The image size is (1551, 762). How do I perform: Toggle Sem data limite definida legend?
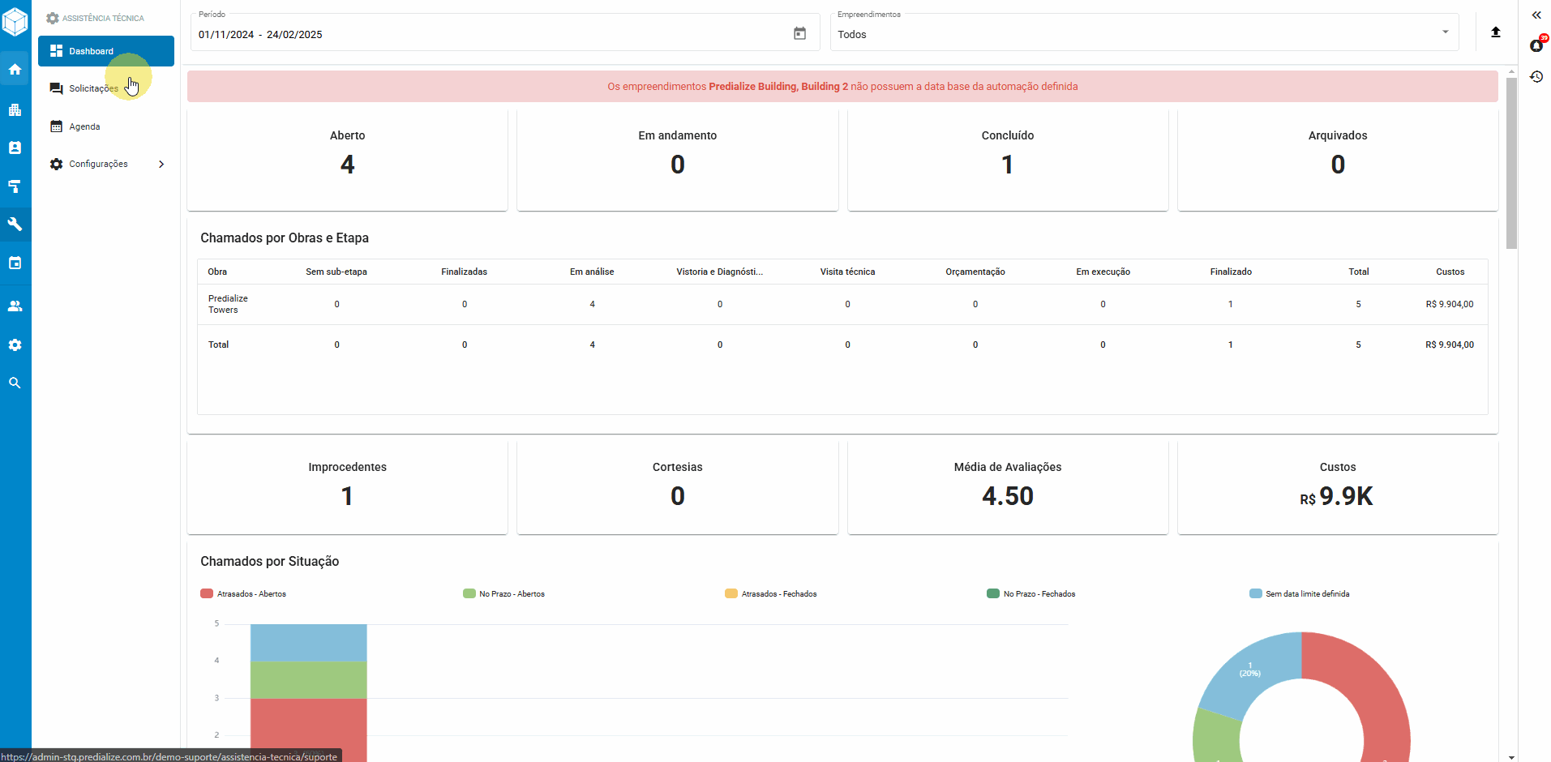[x=1300, y=594]
